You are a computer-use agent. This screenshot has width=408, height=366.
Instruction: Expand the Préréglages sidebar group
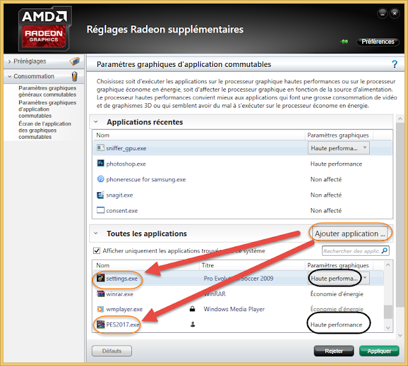[x=10, y=61]
